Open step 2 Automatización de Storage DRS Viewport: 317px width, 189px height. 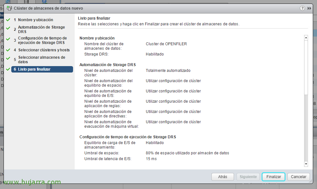click(41, 30)
